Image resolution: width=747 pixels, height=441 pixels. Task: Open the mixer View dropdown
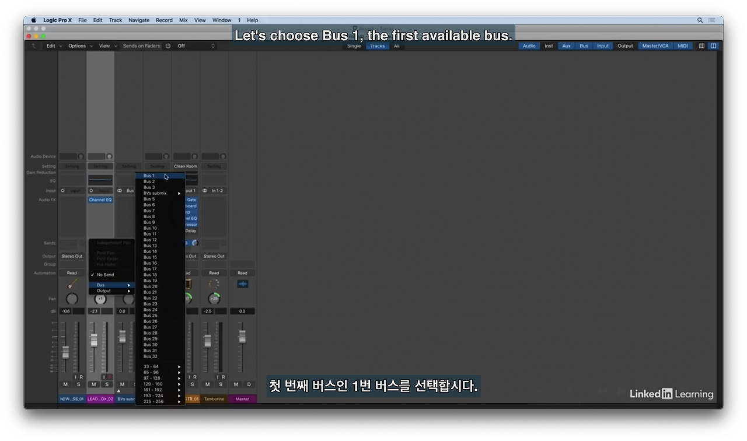click(107, 45)
